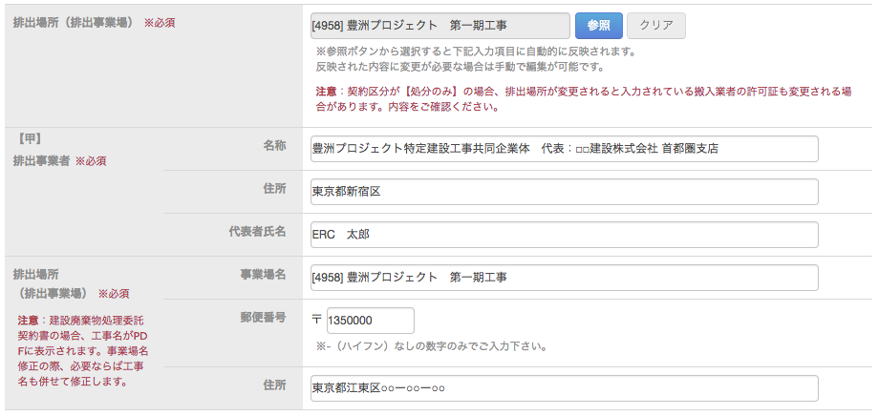The height and width of the screenshot is (416, 879).
Task: Click the blue 参照 button
Action: [598, 26]
